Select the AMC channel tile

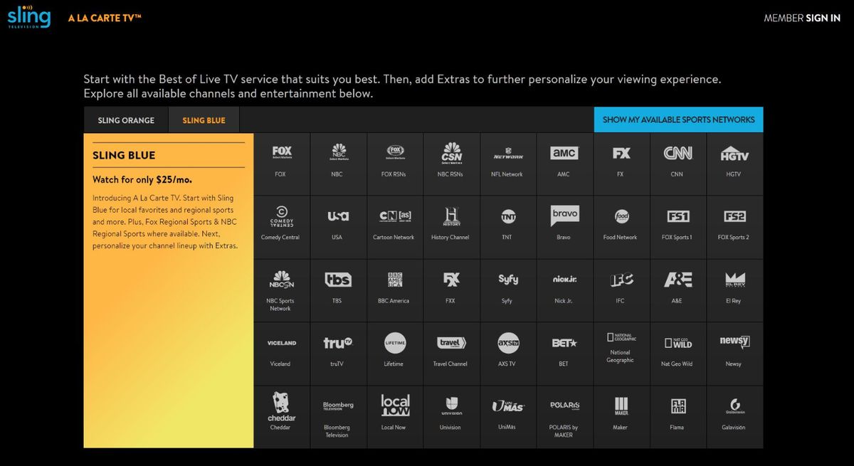564,164
